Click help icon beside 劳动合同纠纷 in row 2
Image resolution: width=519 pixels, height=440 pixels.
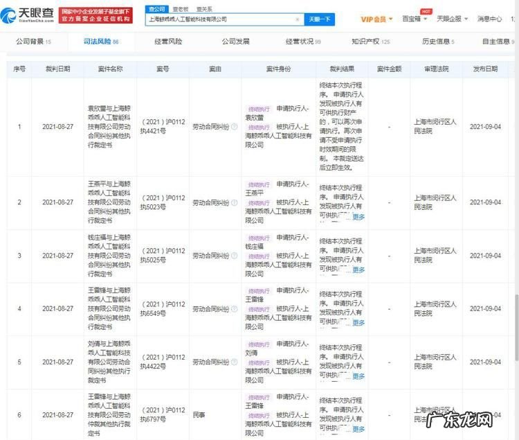[x=235, y=202]
